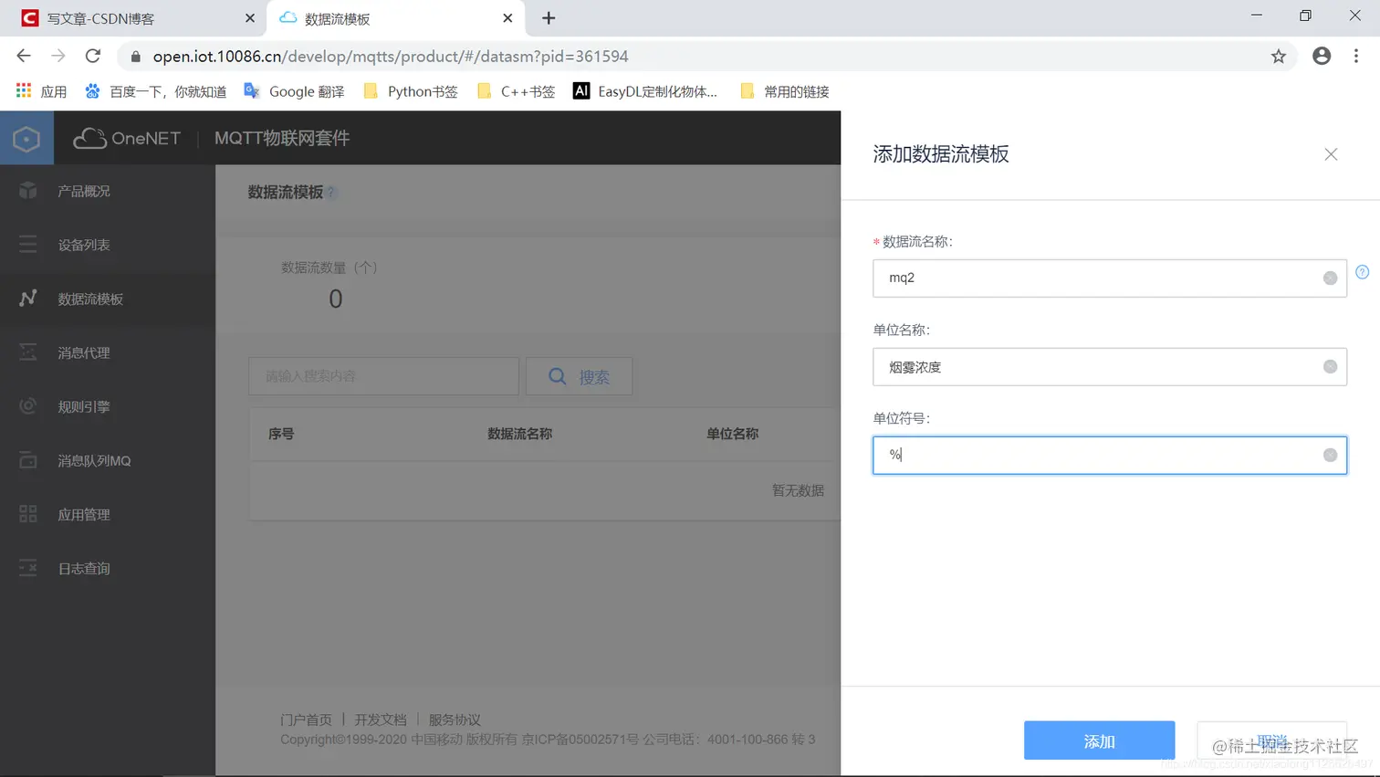Open the EasyDL定制化物体 bookmark
The height and width of the screenshot is (777, 1380).
644,91
